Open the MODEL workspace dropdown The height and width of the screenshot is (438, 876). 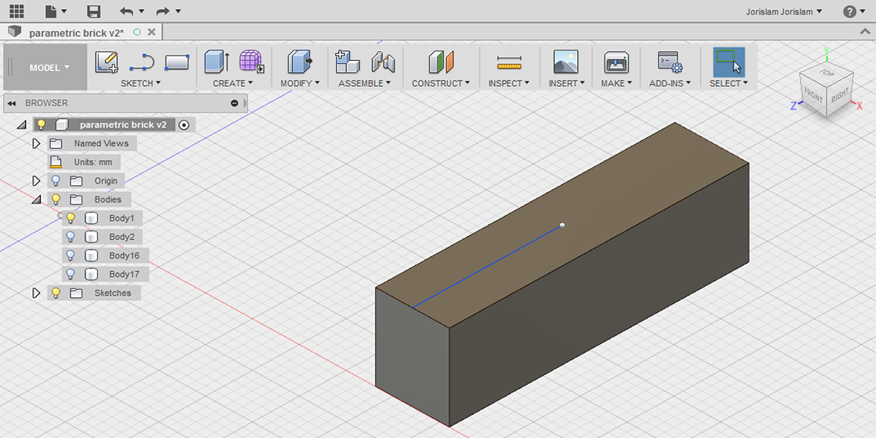[49, 67]
